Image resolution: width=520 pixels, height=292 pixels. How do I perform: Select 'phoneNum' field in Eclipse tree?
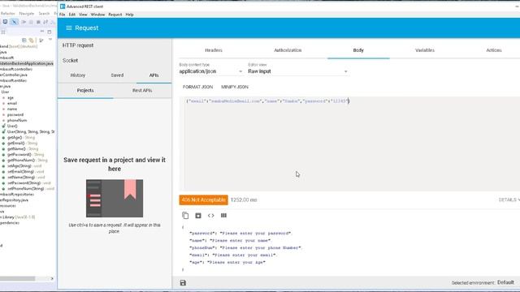tap(17, 121)
